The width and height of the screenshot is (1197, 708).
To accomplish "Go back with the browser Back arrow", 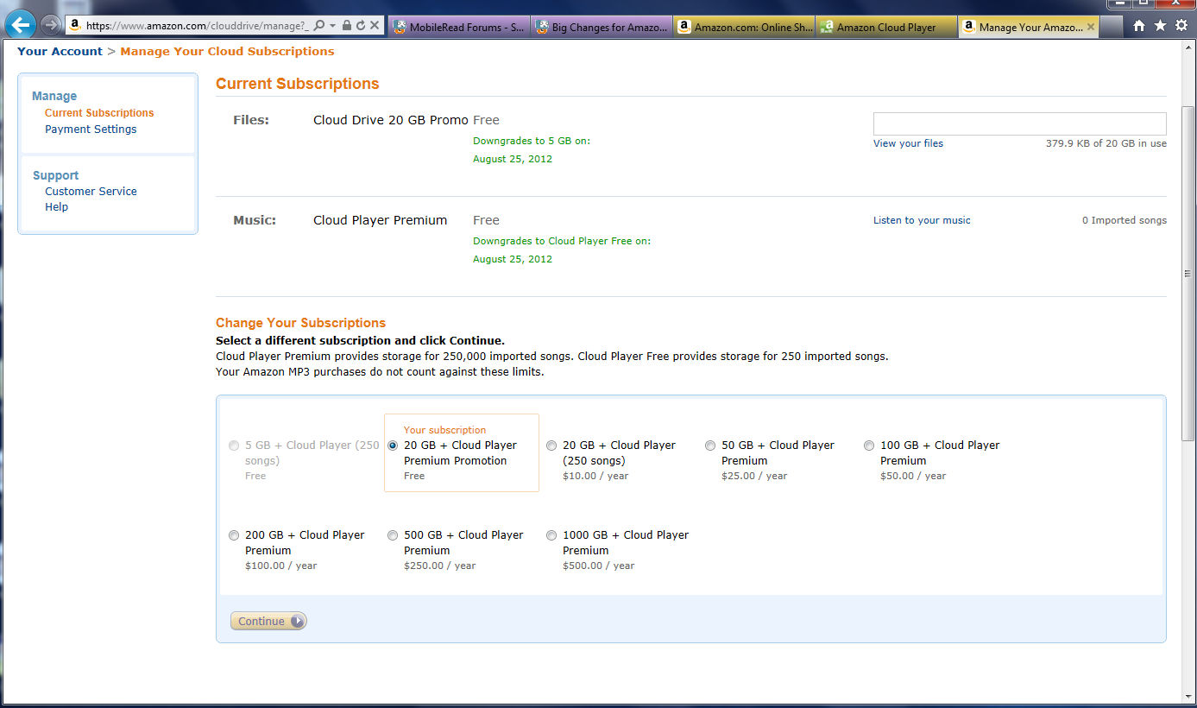I will pyautogui.click(x=21, y=24).
